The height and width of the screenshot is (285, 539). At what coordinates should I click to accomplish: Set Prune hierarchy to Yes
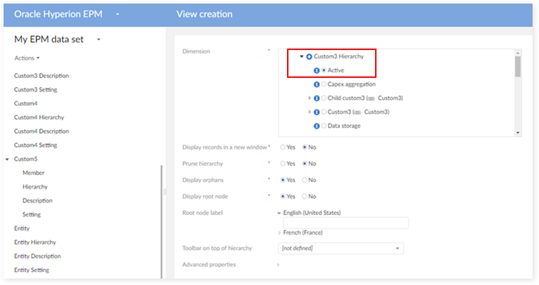coord(283,164)
